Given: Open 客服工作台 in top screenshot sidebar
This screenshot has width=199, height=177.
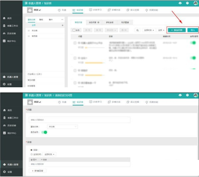Looking at the screenshot, I should (10, 26).
